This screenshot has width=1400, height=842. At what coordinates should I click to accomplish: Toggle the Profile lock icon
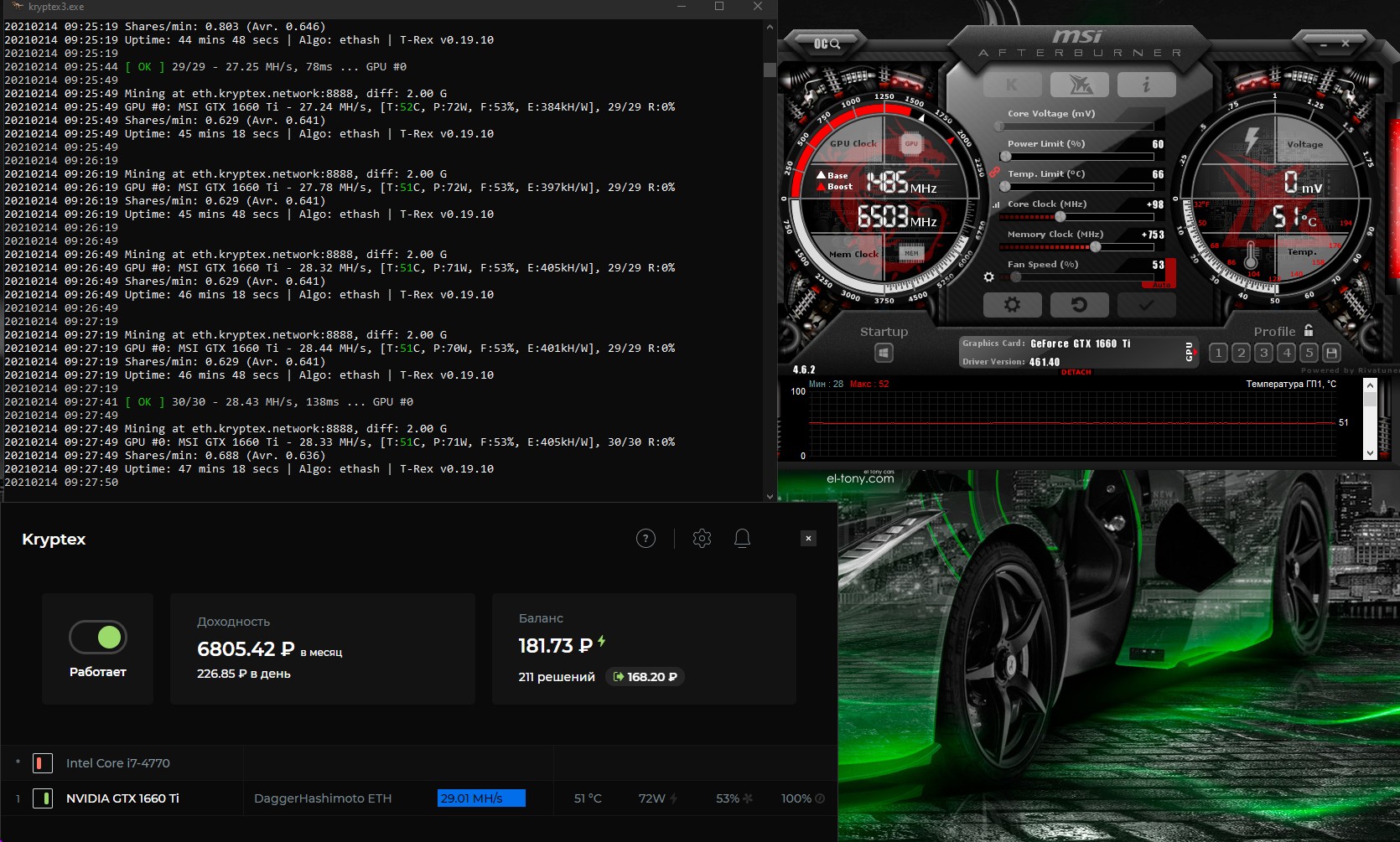pyautogui.click(x=1309, y=330)
